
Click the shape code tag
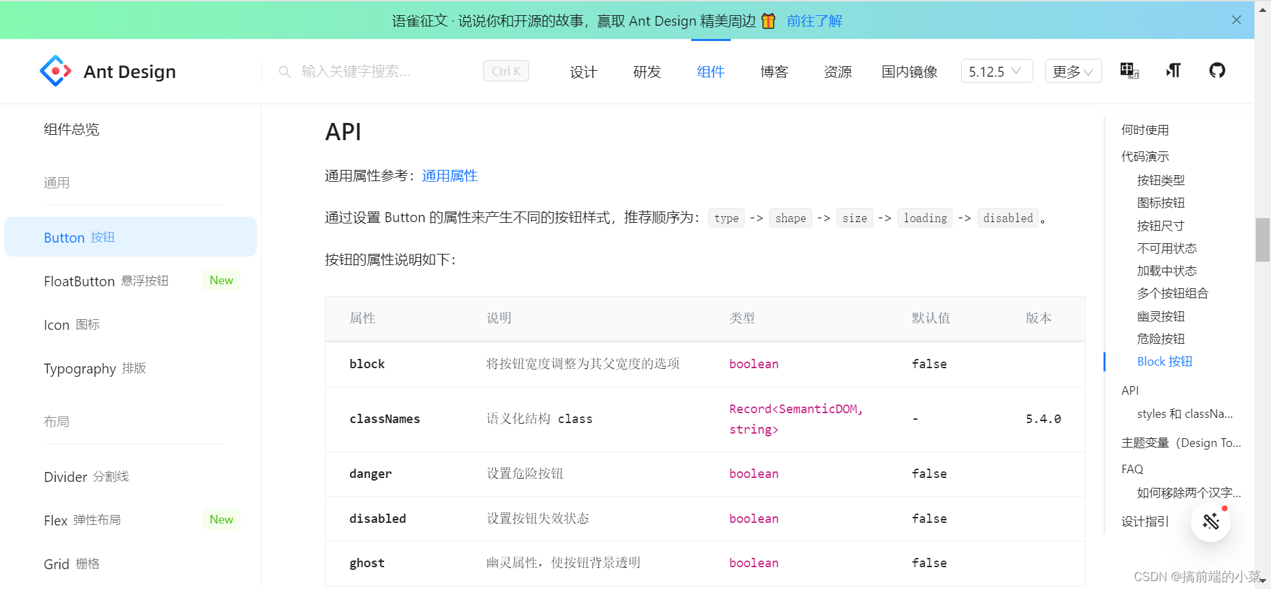point(790,218)
